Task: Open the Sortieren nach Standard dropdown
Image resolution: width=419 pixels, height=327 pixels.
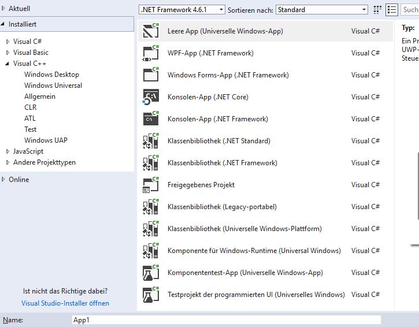Action: (322, 10)
